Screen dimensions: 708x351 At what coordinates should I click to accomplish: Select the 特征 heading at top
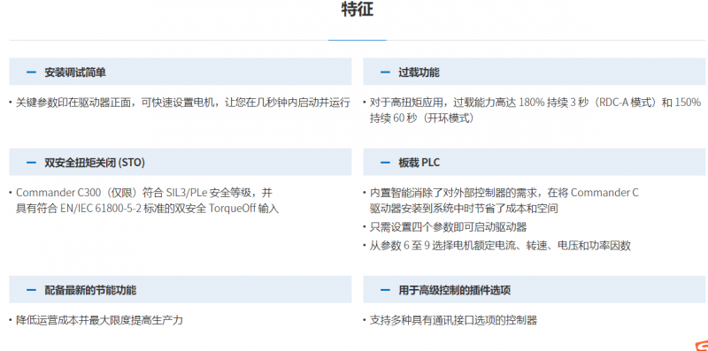click(358, 9)
